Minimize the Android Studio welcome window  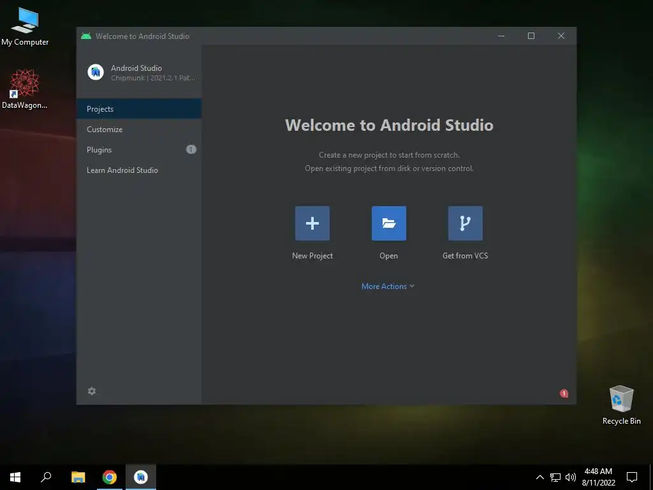pos(501,36)
